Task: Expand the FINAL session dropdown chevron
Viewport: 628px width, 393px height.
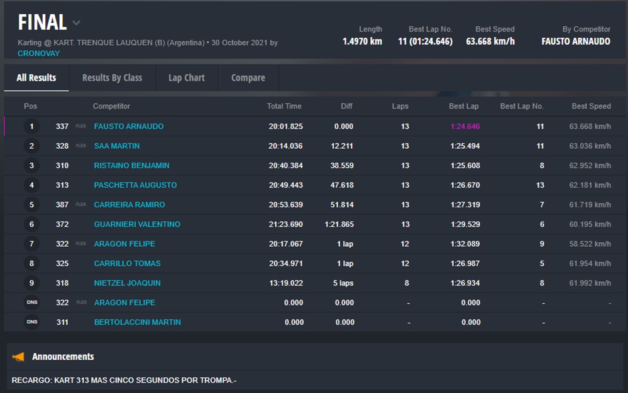Action: pyautogui.click(x=76, y=23)
